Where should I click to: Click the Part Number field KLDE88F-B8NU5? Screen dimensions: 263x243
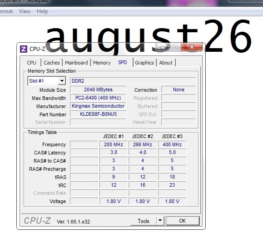[98, 114]
